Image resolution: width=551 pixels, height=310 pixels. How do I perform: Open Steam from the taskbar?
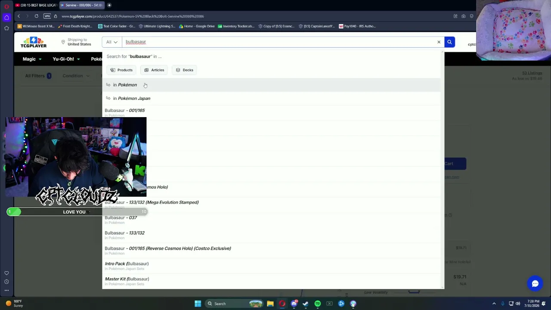click(x=306, y=304)
